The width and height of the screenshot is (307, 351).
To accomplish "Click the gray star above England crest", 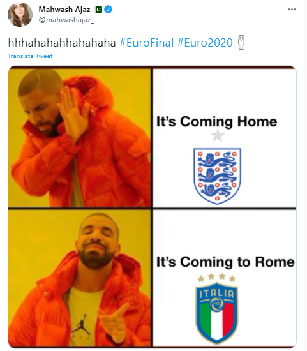I will [x=218, y=136].
